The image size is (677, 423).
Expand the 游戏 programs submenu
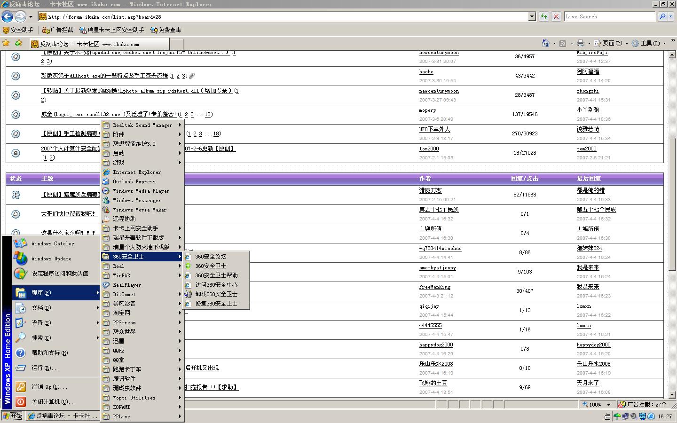pyautogui.click(x=142, y=163)
